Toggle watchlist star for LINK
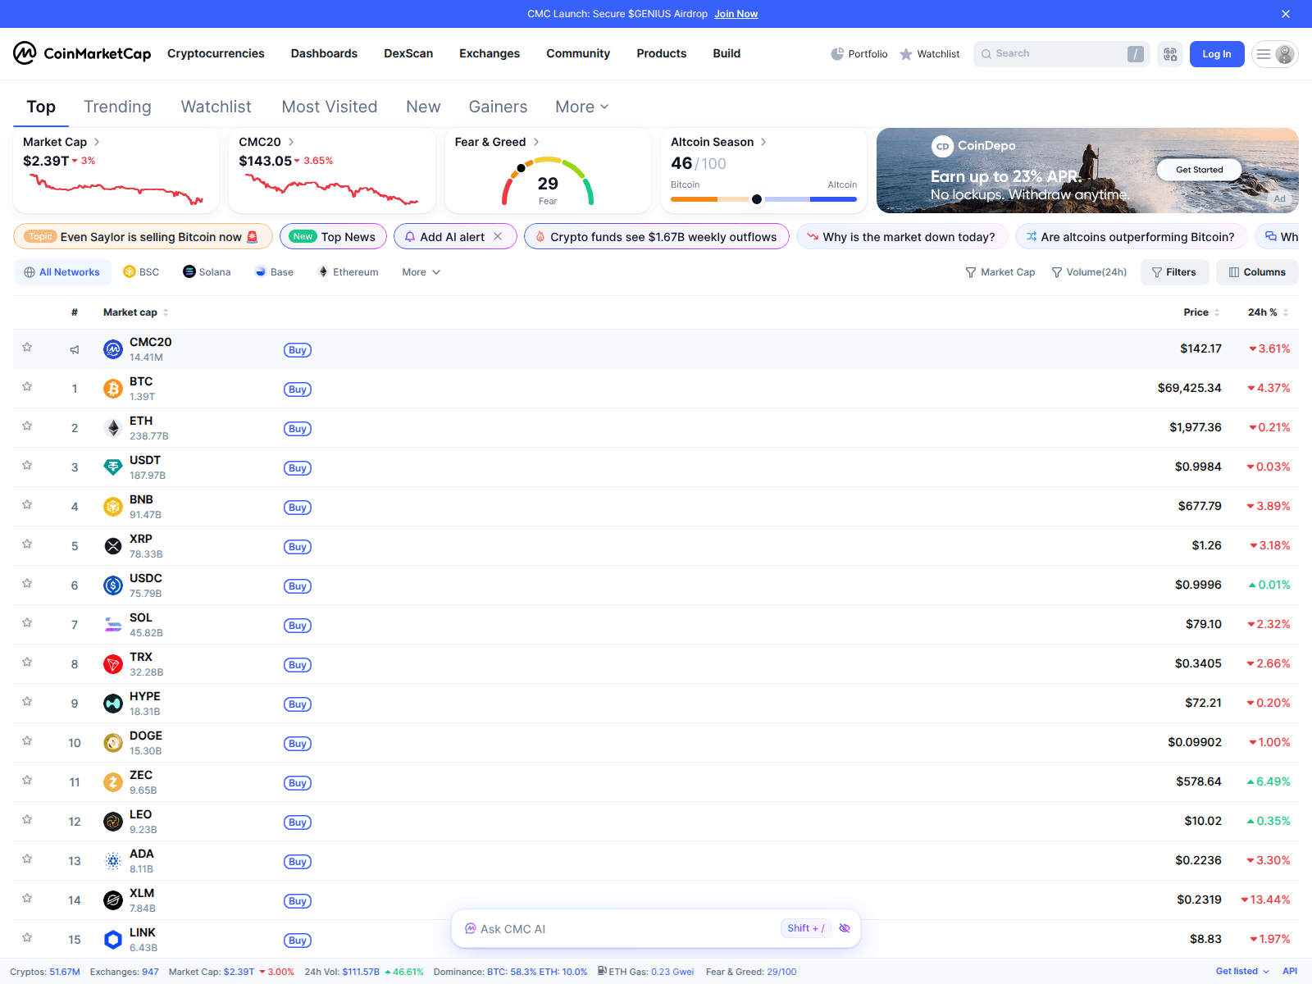This screenshot has height=984, width=1312. pos(27,937)
